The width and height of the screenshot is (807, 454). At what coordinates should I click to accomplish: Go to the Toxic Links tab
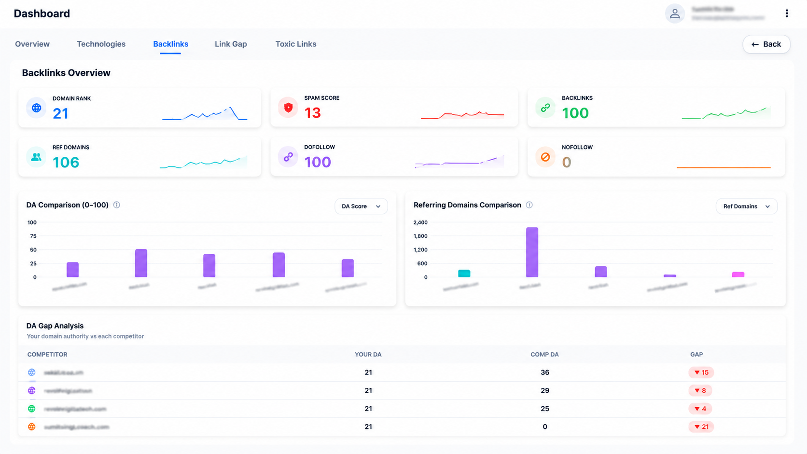(296, 44)
